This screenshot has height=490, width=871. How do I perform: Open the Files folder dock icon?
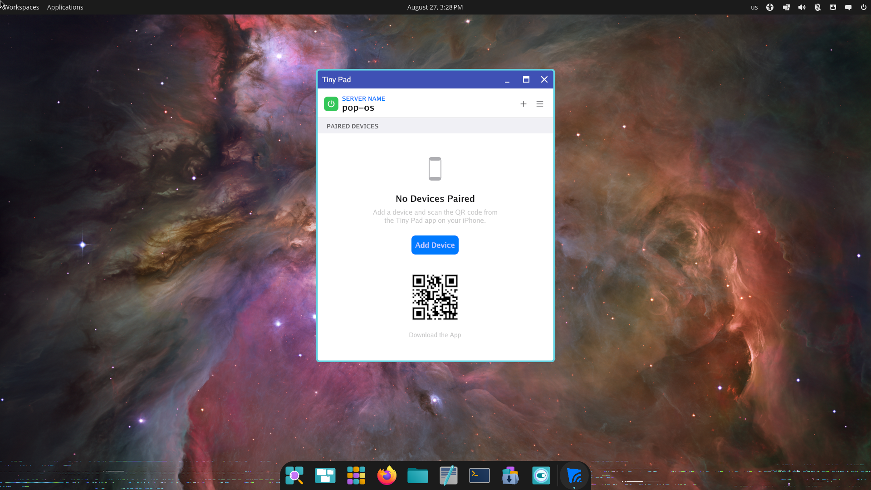(x=418, y=475)
